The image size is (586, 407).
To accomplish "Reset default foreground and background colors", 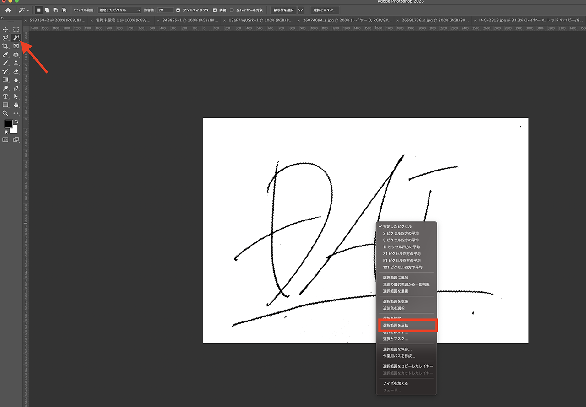I will 6,132.
